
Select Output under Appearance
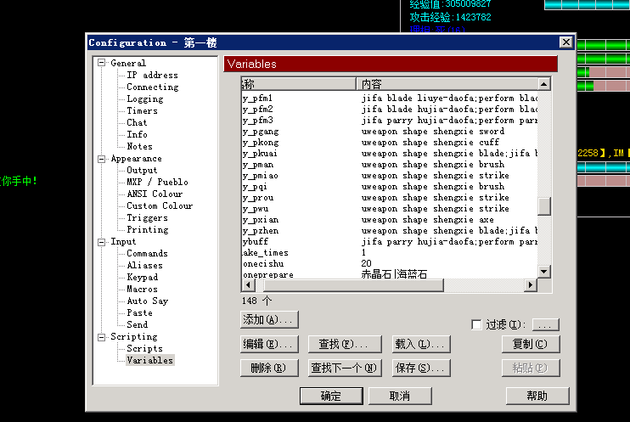coord(142,171)
